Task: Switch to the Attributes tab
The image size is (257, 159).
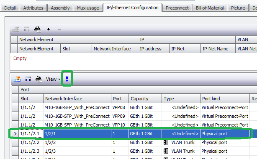Action: [33, 8]
